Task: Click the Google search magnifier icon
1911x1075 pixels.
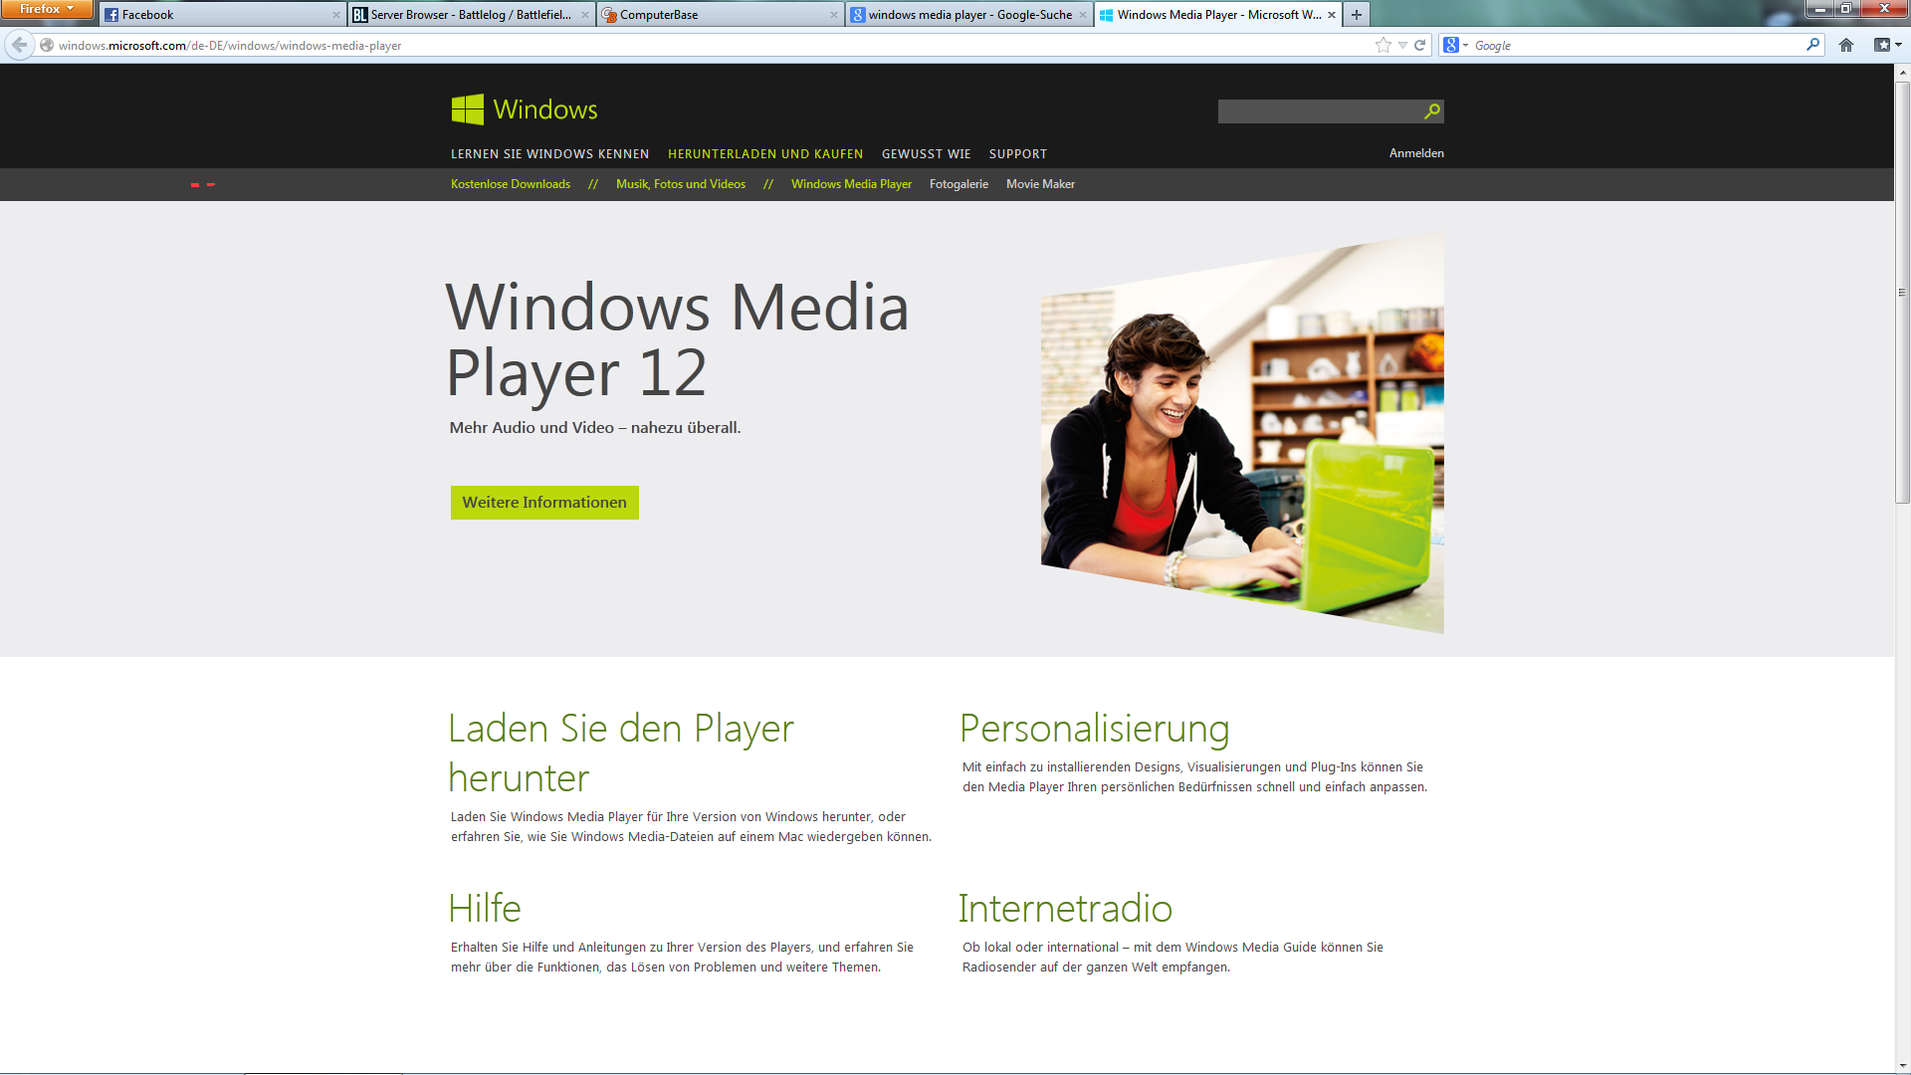Action: coord(1812,45)
